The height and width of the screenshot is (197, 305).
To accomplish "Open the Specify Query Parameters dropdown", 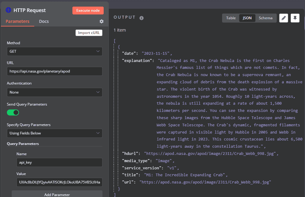I will click(54, 133).
